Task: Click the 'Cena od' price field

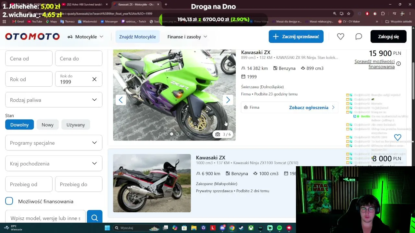Action: point(29,59)
